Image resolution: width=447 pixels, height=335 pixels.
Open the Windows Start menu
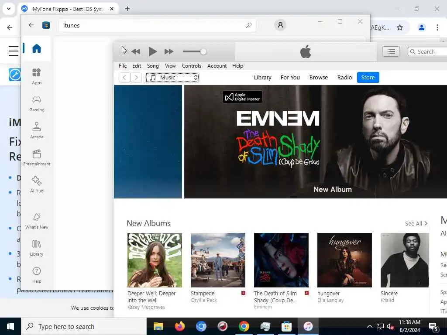(10, 326)
